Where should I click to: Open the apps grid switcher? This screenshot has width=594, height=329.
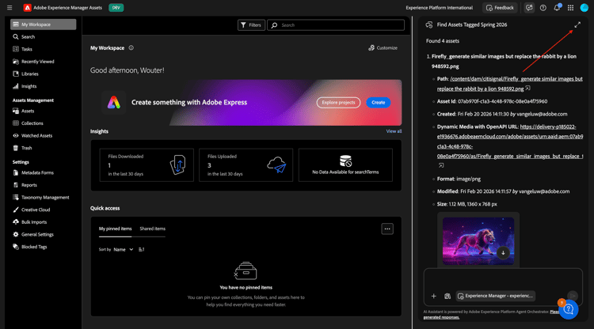pyautogui.click(x=570, y=8)
